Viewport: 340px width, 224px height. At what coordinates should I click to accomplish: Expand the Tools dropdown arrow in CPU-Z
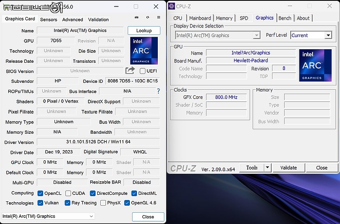point(267,168)
